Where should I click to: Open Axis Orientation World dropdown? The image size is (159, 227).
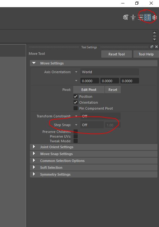pyautogui.click(x=109, y=72)
